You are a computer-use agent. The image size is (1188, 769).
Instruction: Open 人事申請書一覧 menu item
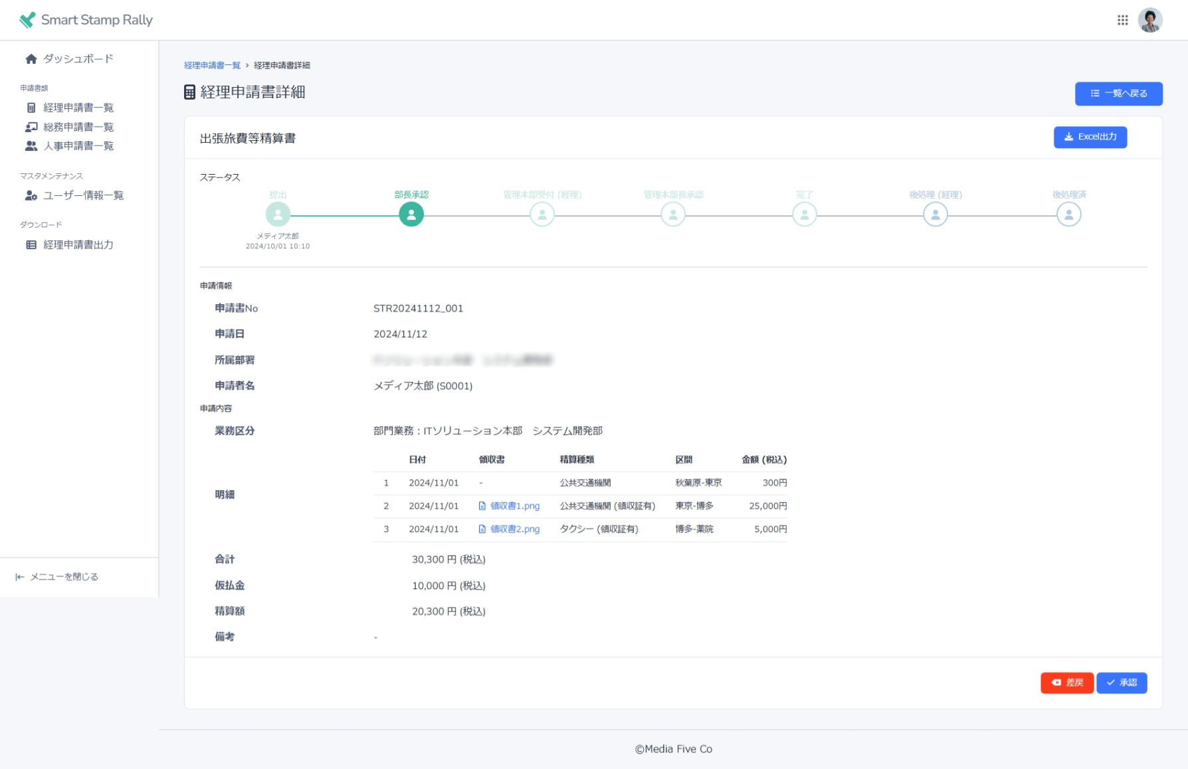[x=78, y=146]
